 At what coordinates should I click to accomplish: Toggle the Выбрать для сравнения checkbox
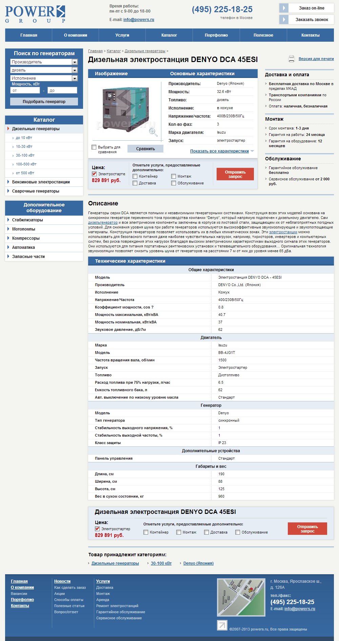point(94,147)
